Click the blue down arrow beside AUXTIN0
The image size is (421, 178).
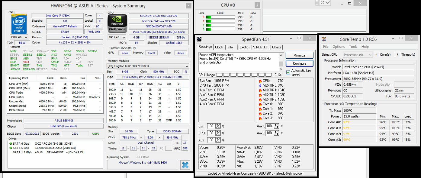pyautogui.click(x=260, y=85)
